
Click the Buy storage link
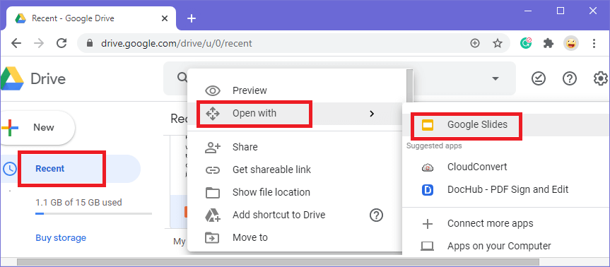click(61, 237)
